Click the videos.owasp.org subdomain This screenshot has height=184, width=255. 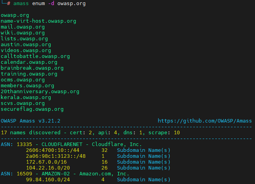pos(26,51)
